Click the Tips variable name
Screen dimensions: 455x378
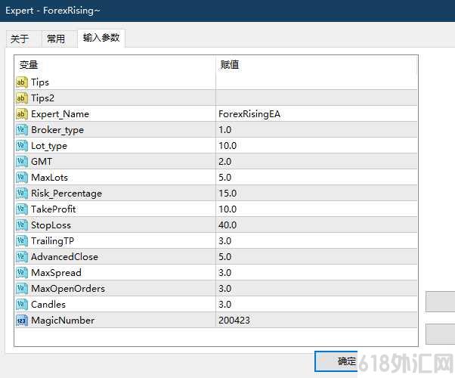[x=40, y=82]
